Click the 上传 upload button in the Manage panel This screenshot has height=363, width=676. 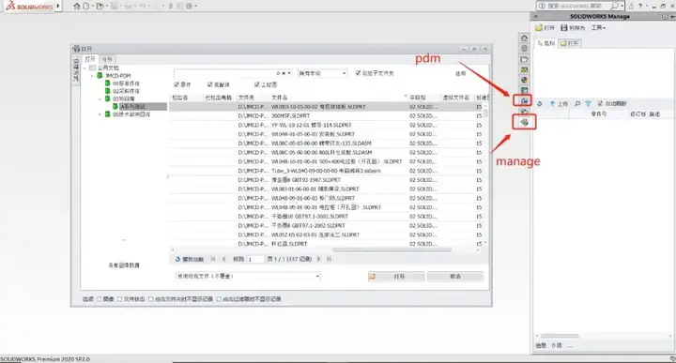[560, 104]
